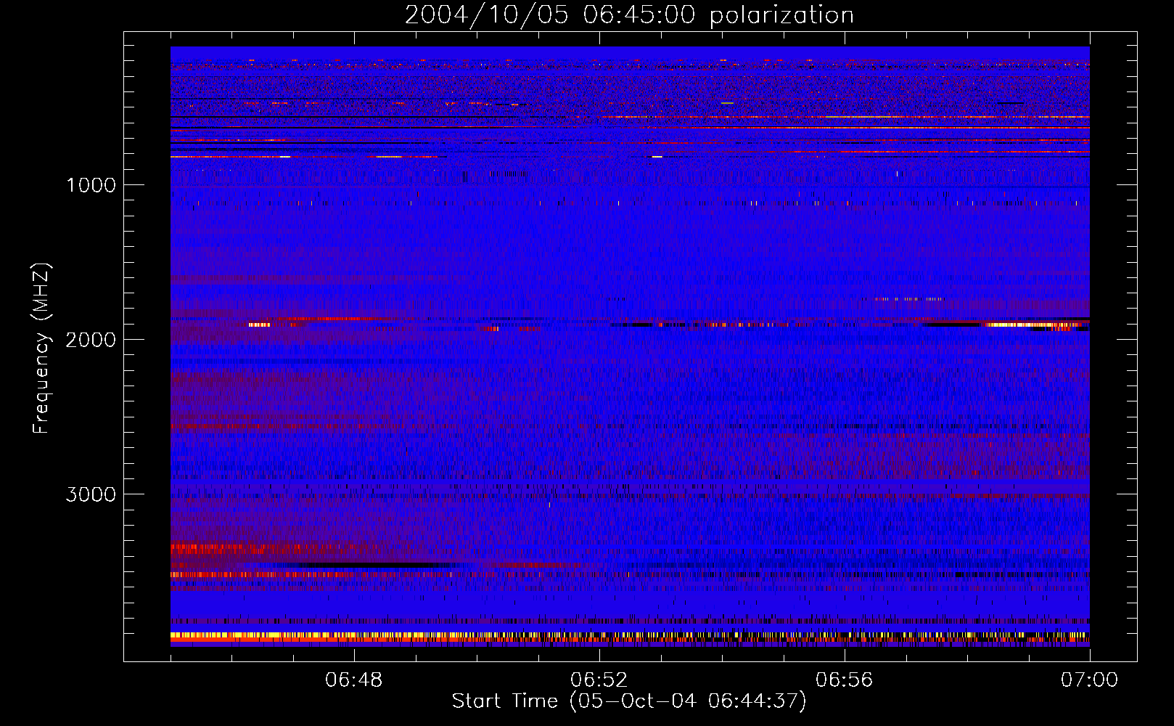Click the "Start Time (05-Oct-04 06:44:37)" axis label
The height and width of the screenshot is (726, 1174).
click(629, 701)
